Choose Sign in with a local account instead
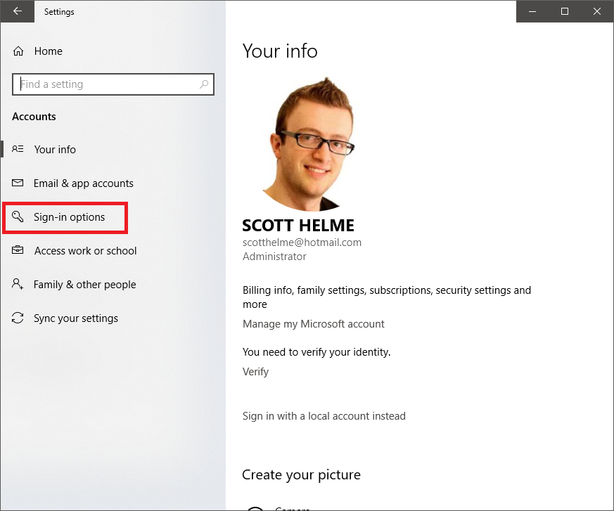This screenshot has width=614, height=511. click(324, 416)
